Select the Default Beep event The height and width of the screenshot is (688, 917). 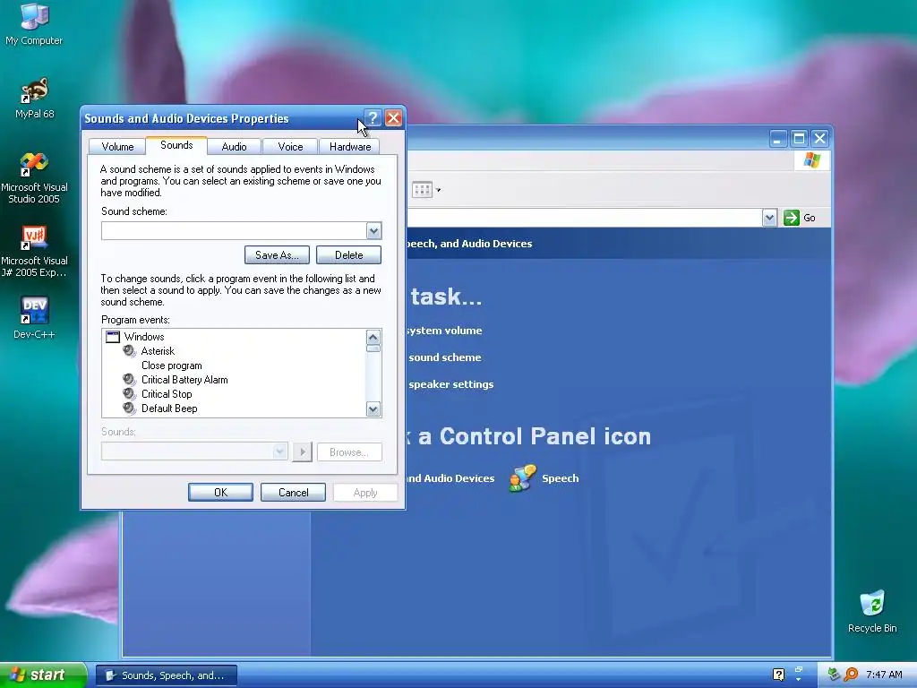[x=169, y=408]
